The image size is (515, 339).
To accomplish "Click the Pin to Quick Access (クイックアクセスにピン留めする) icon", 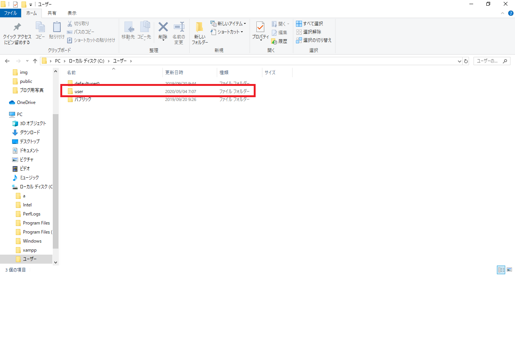I will [17, 27].
